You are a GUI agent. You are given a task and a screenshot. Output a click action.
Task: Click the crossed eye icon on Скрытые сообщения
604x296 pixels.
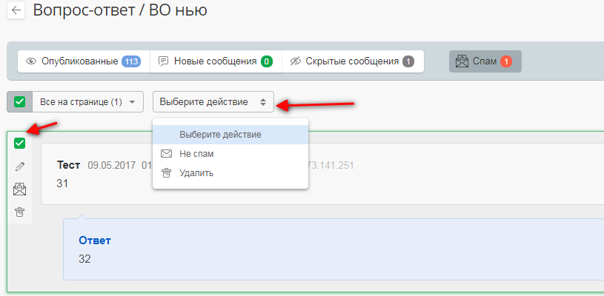click(x=296, y=61)
